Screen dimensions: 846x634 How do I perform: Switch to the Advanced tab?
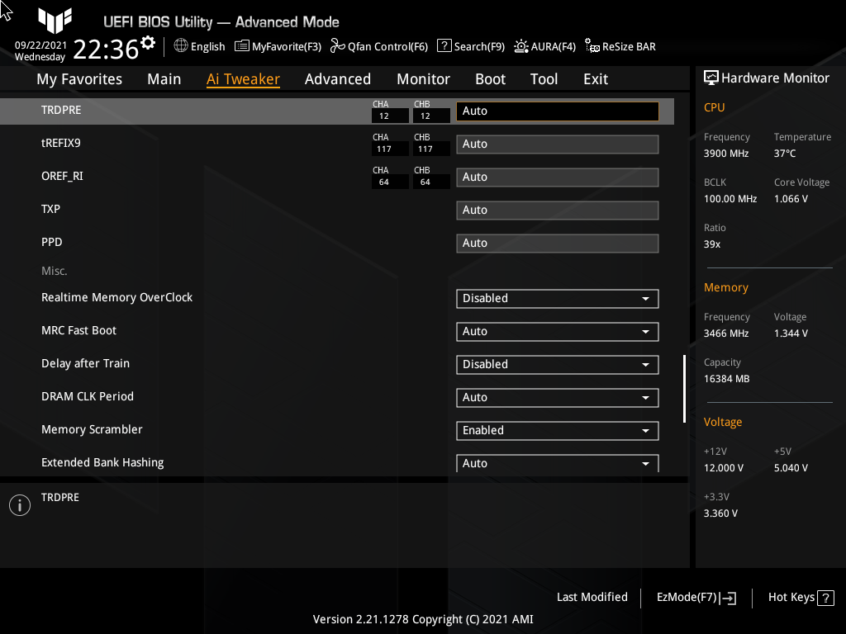coord(338,79)
